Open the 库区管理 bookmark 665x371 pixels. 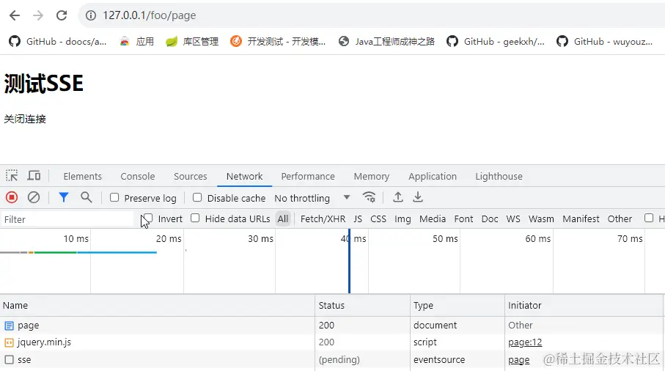coord(192,42)
